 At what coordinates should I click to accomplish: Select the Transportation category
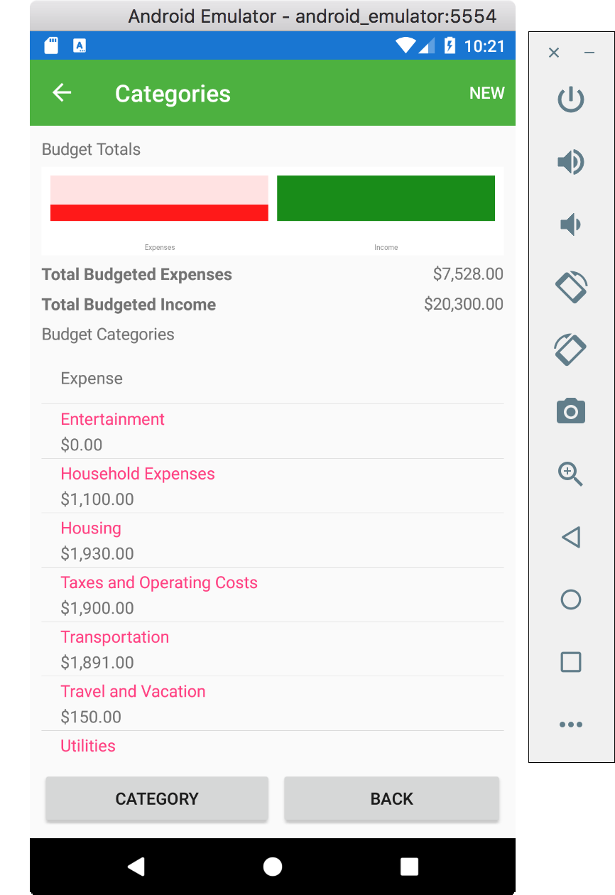click(273, 649)
